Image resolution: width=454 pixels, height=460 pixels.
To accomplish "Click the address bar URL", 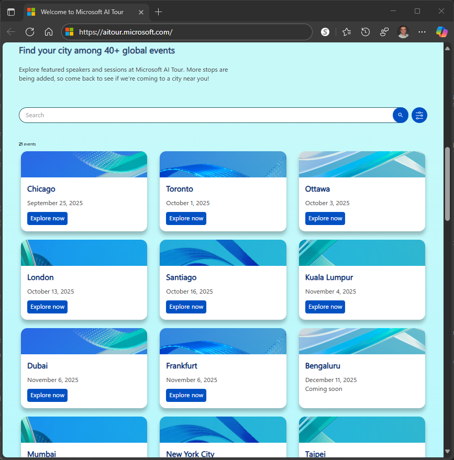I will pyautogui.click(x=126, y=32).
